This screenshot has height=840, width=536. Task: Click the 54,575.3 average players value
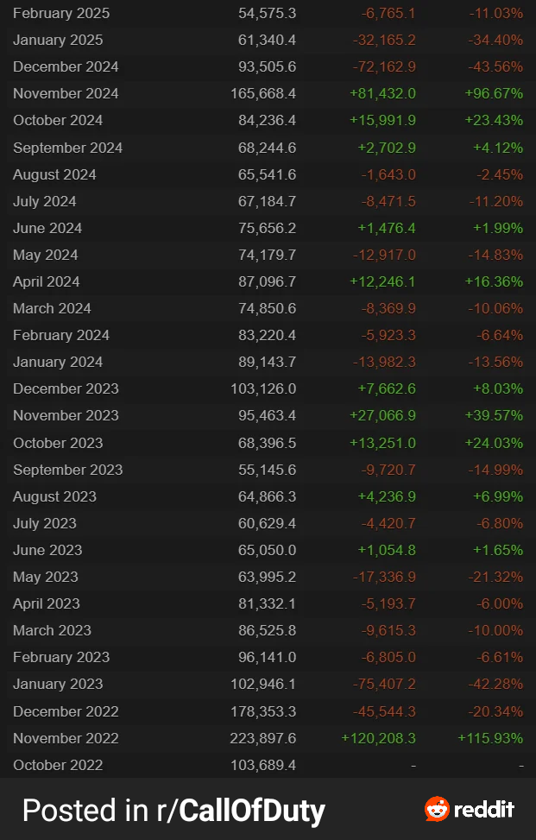[268, 14]
